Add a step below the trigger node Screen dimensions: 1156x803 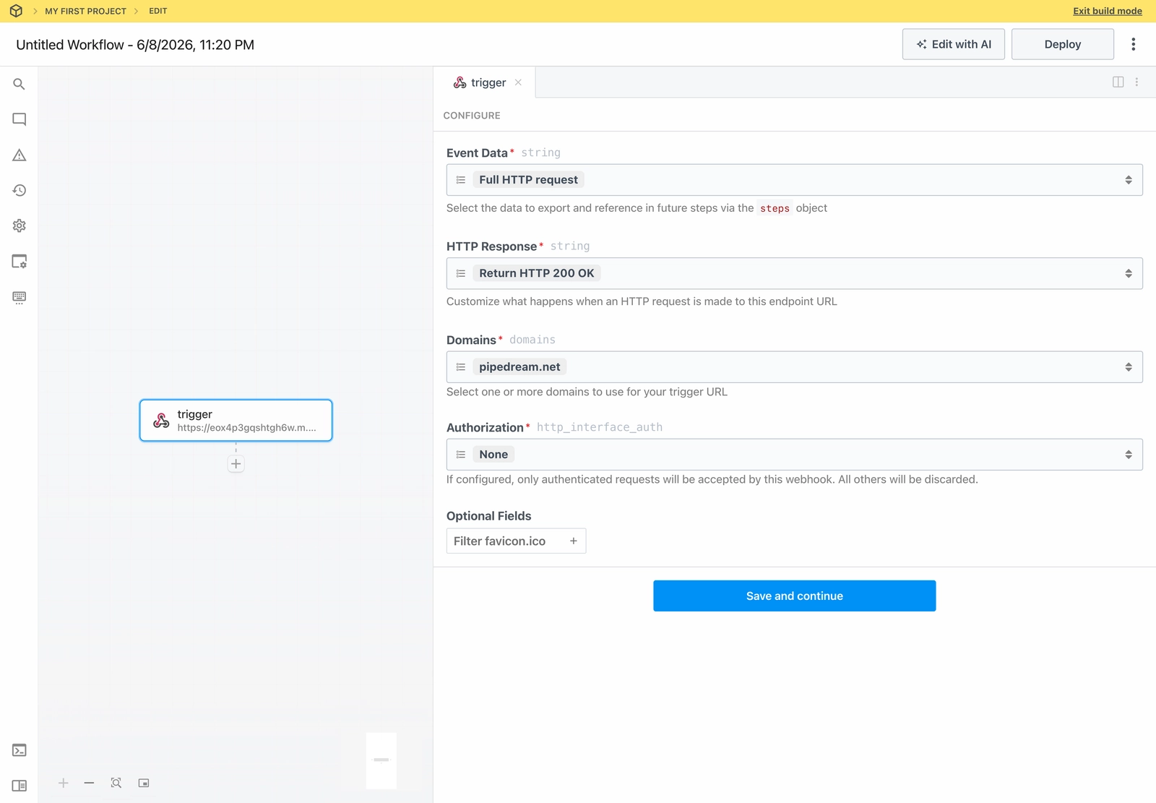[x=236, y=463]
